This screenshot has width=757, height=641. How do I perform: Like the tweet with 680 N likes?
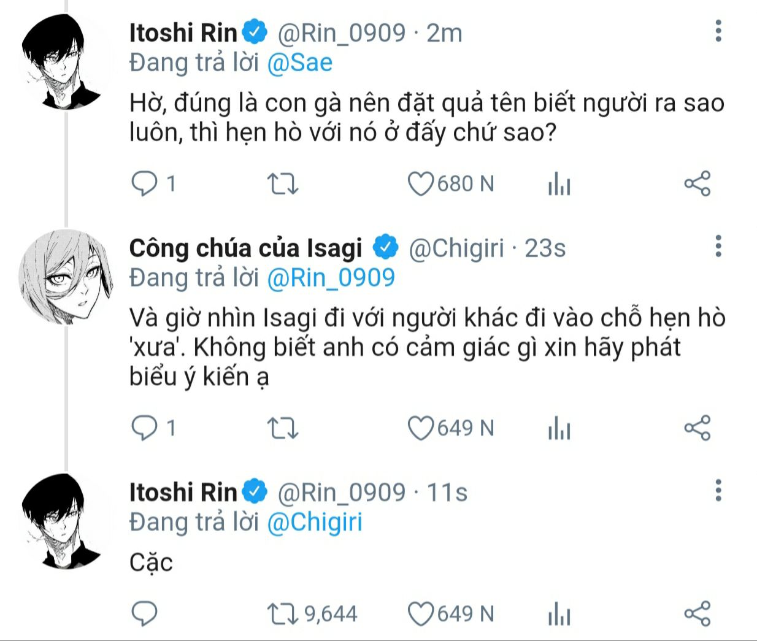(421, 183)
